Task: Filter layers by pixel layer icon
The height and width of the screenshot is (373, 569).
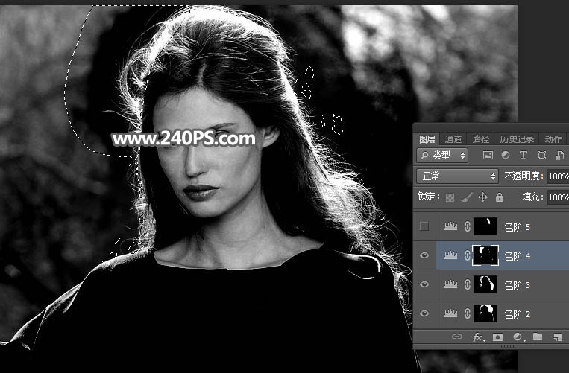Action: 488,156
